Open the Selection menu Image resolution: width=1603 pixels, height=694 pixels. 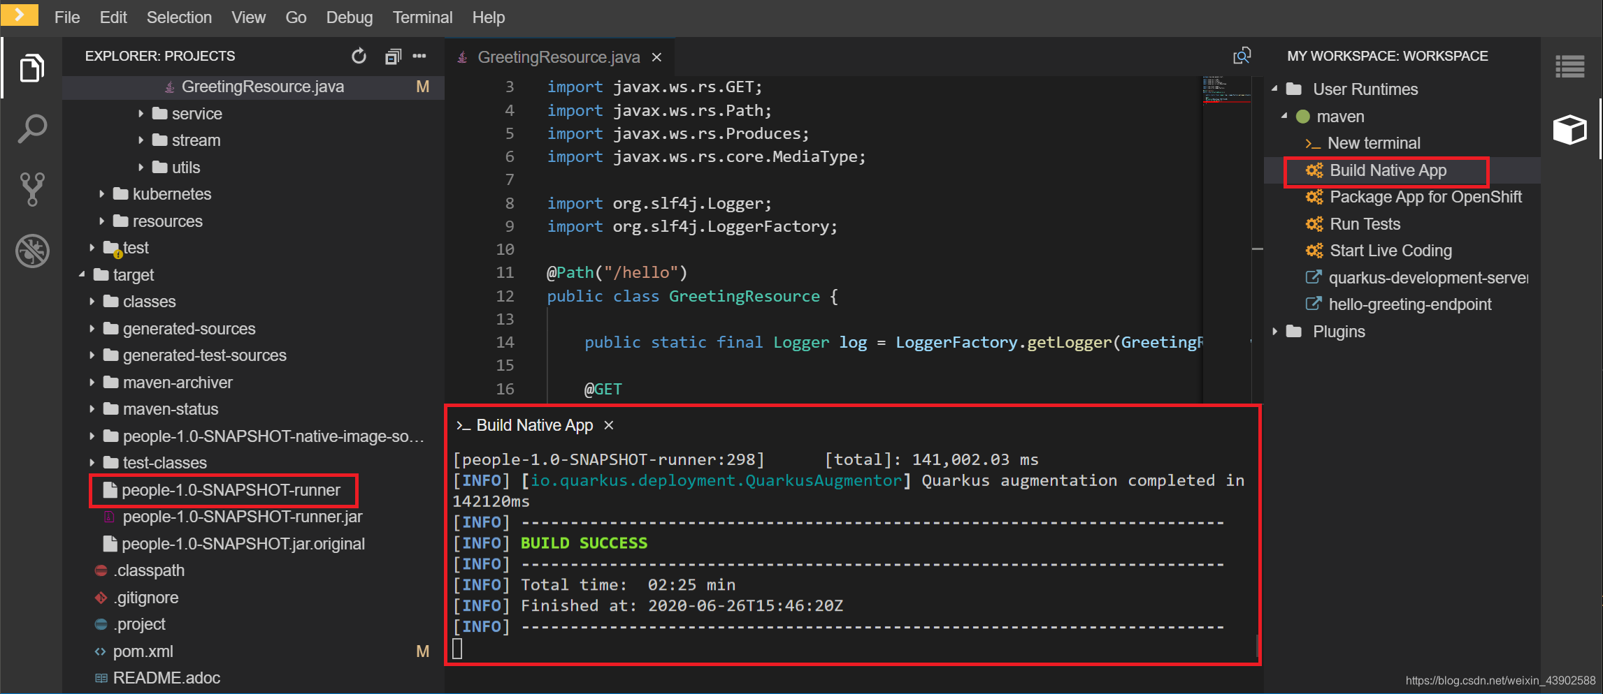(179, 17)
